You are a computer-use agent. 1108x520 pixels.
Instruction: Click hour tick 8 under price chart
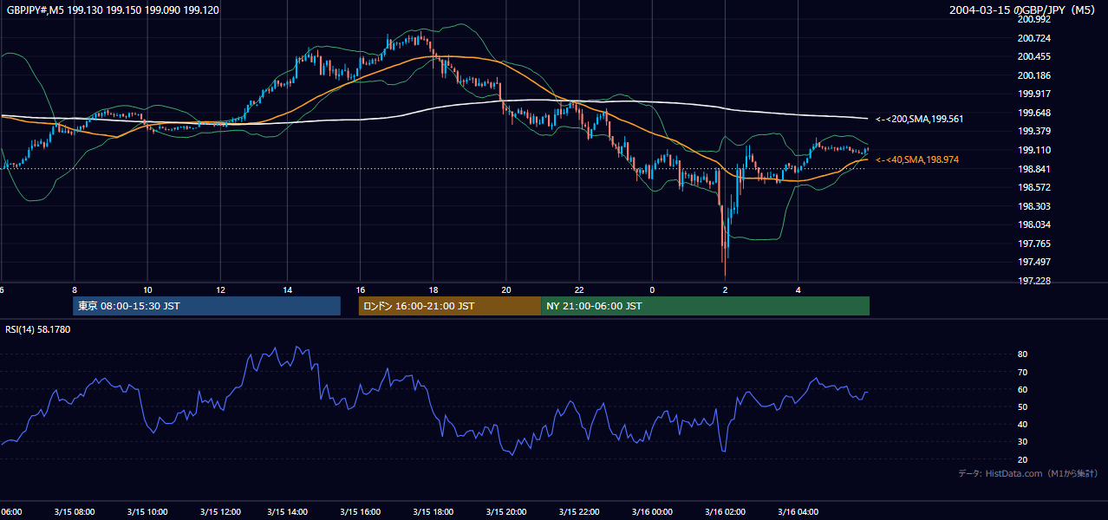pos(75,290)
